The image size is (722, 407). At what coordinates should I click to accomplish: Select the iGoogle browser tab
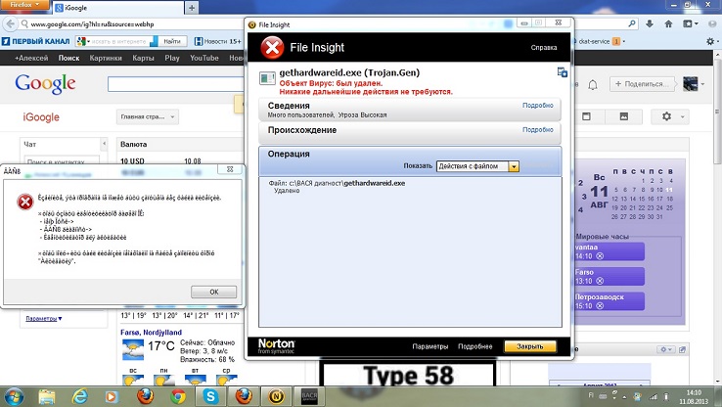(x=118, y=8)
